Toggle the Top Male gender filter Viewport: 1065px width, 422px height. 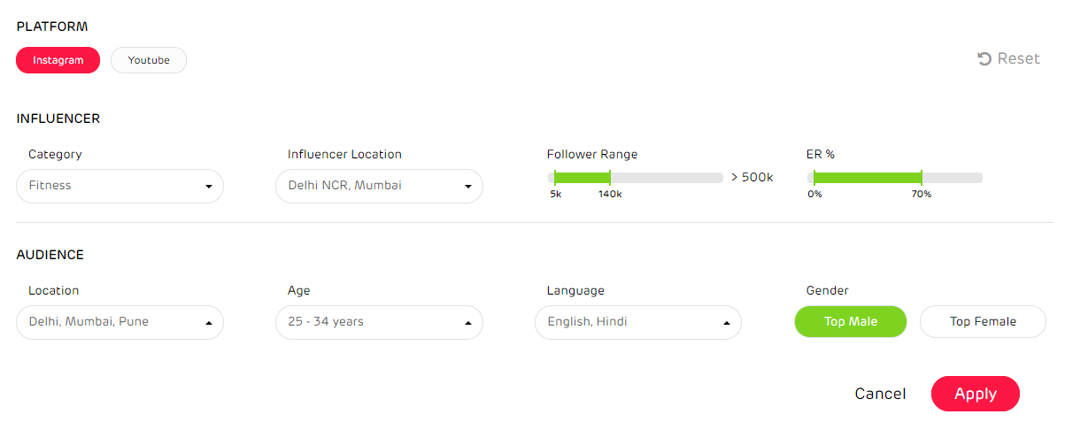(x=850, y=322)
